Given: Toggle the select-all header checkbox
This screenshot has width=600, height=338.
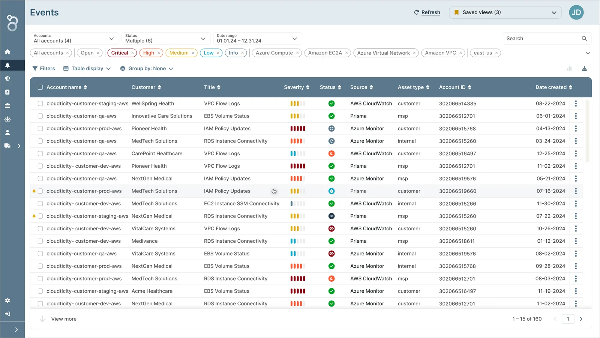Looking at the screenshot, I should tap(40, 87).
